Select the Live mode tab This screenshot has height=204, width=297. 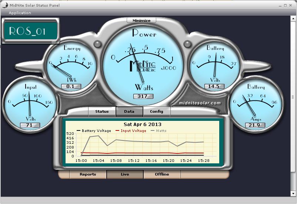125,174
